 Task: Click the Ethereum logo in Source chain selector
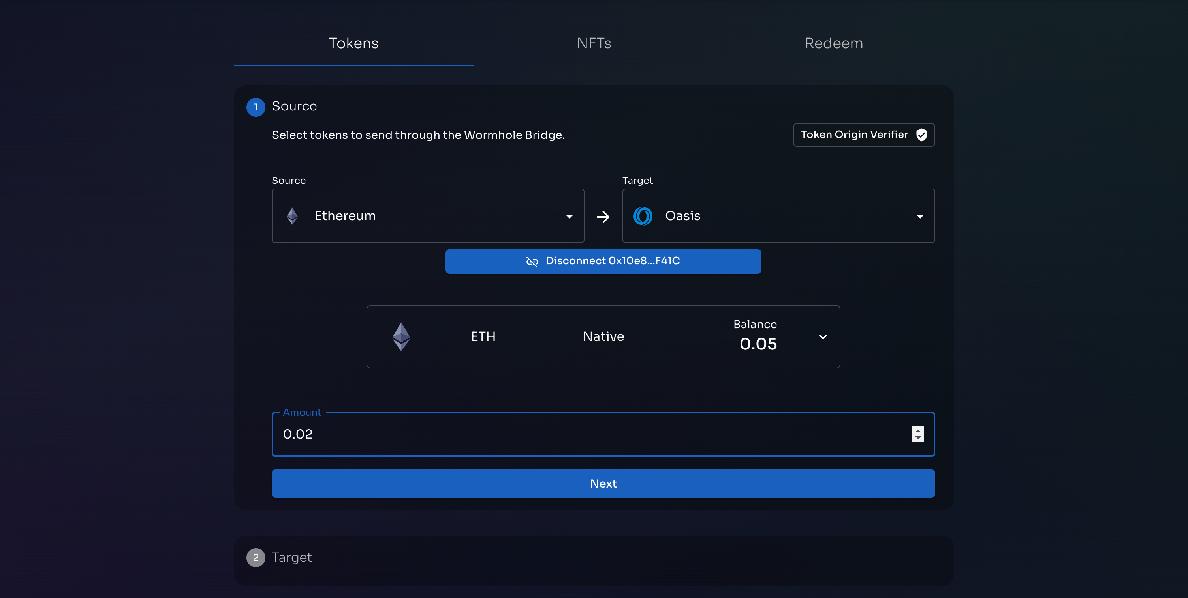[x=292, y=216]
